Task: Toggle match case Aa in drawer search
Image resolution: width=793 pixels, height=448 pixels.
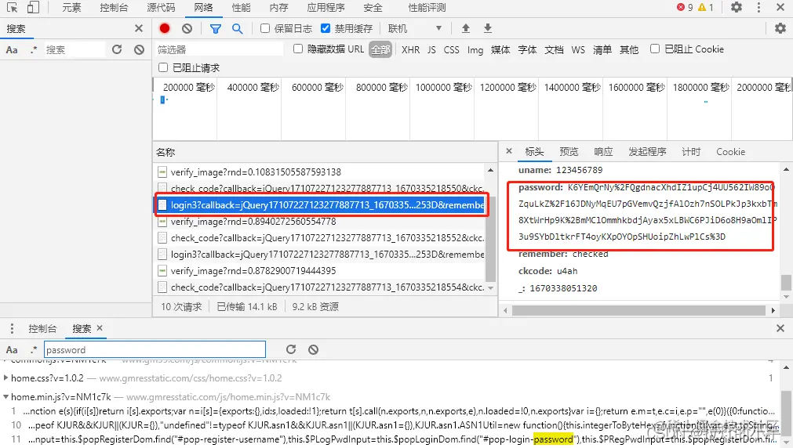Action: [x=12, y=349]
